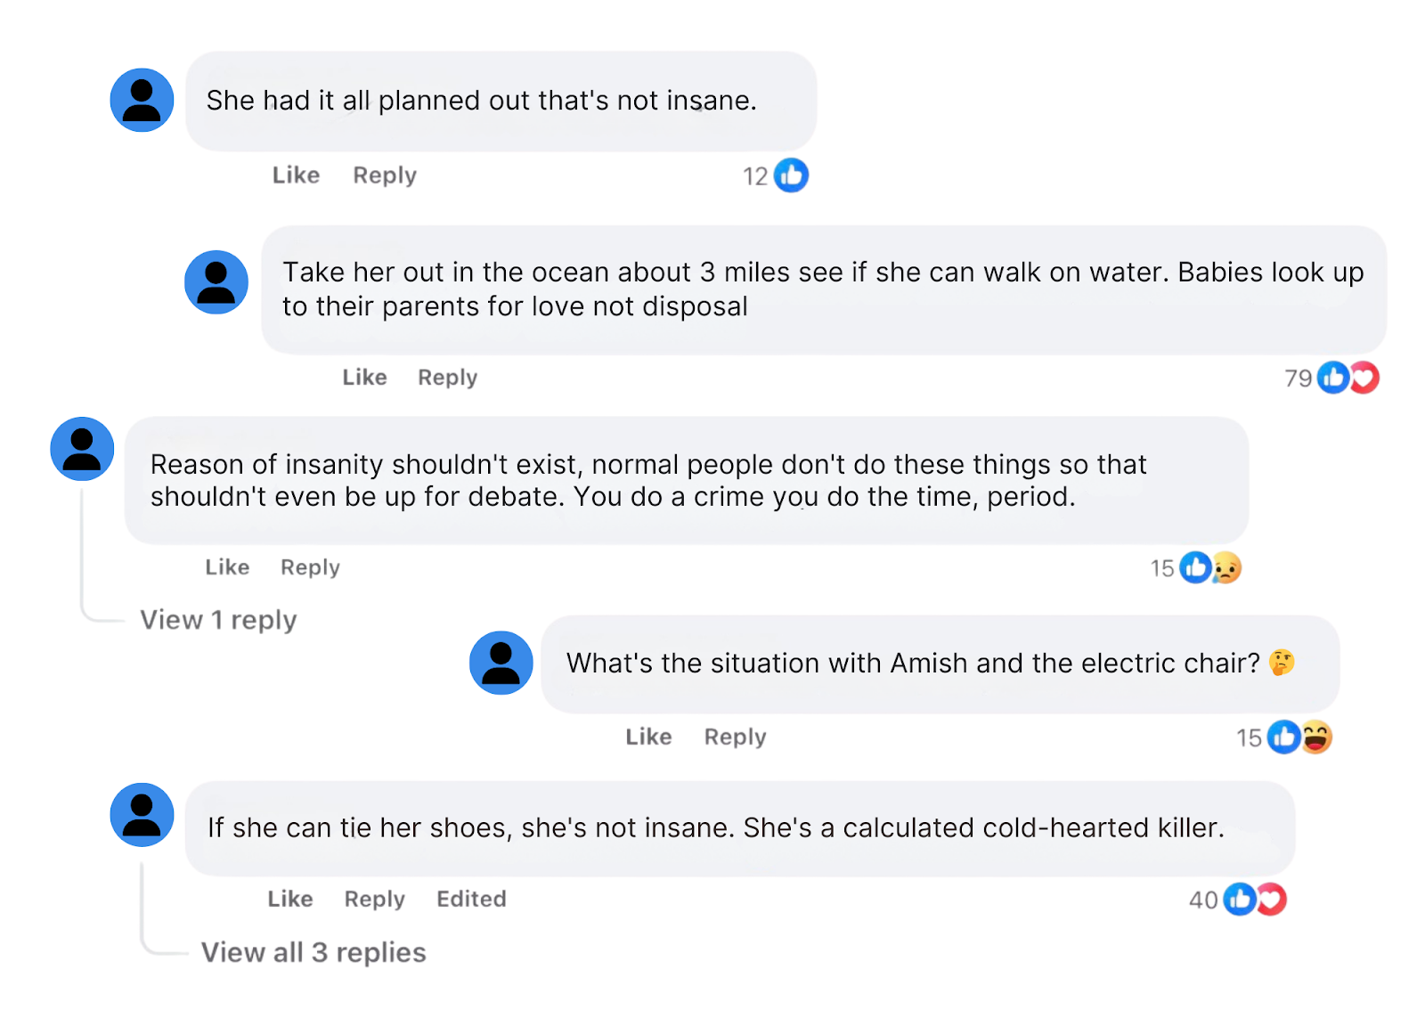The height and width of the screenshot is (1018, 1425).
Task: Reply to the 'walk on water' comment
Action: tap(447, 378)
